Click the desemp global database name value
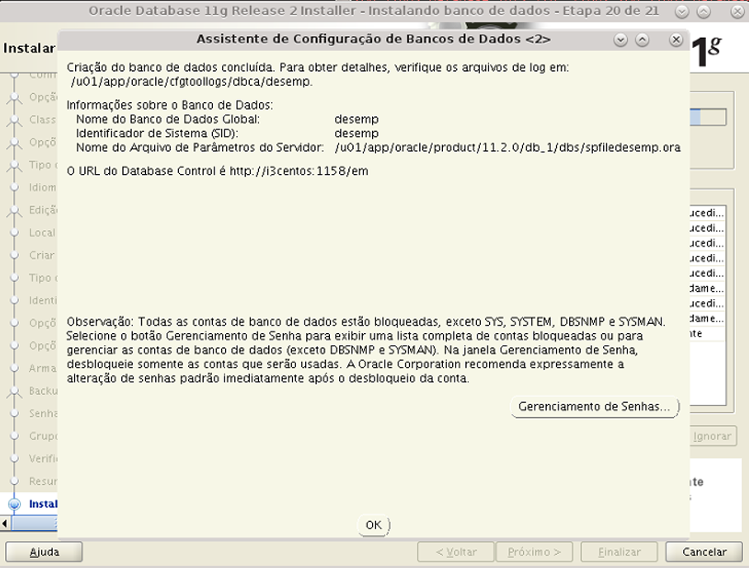 pyautogui.click(x=356, y=120)
